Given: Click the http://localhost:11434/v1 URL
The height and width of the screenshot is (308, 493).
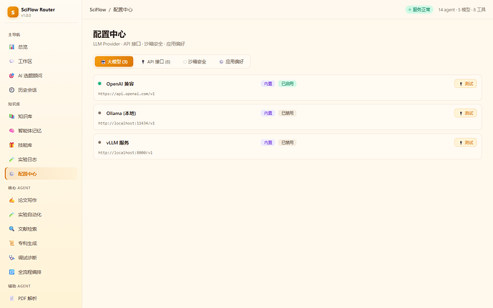Looking at the screenshot, I should 126,124.
